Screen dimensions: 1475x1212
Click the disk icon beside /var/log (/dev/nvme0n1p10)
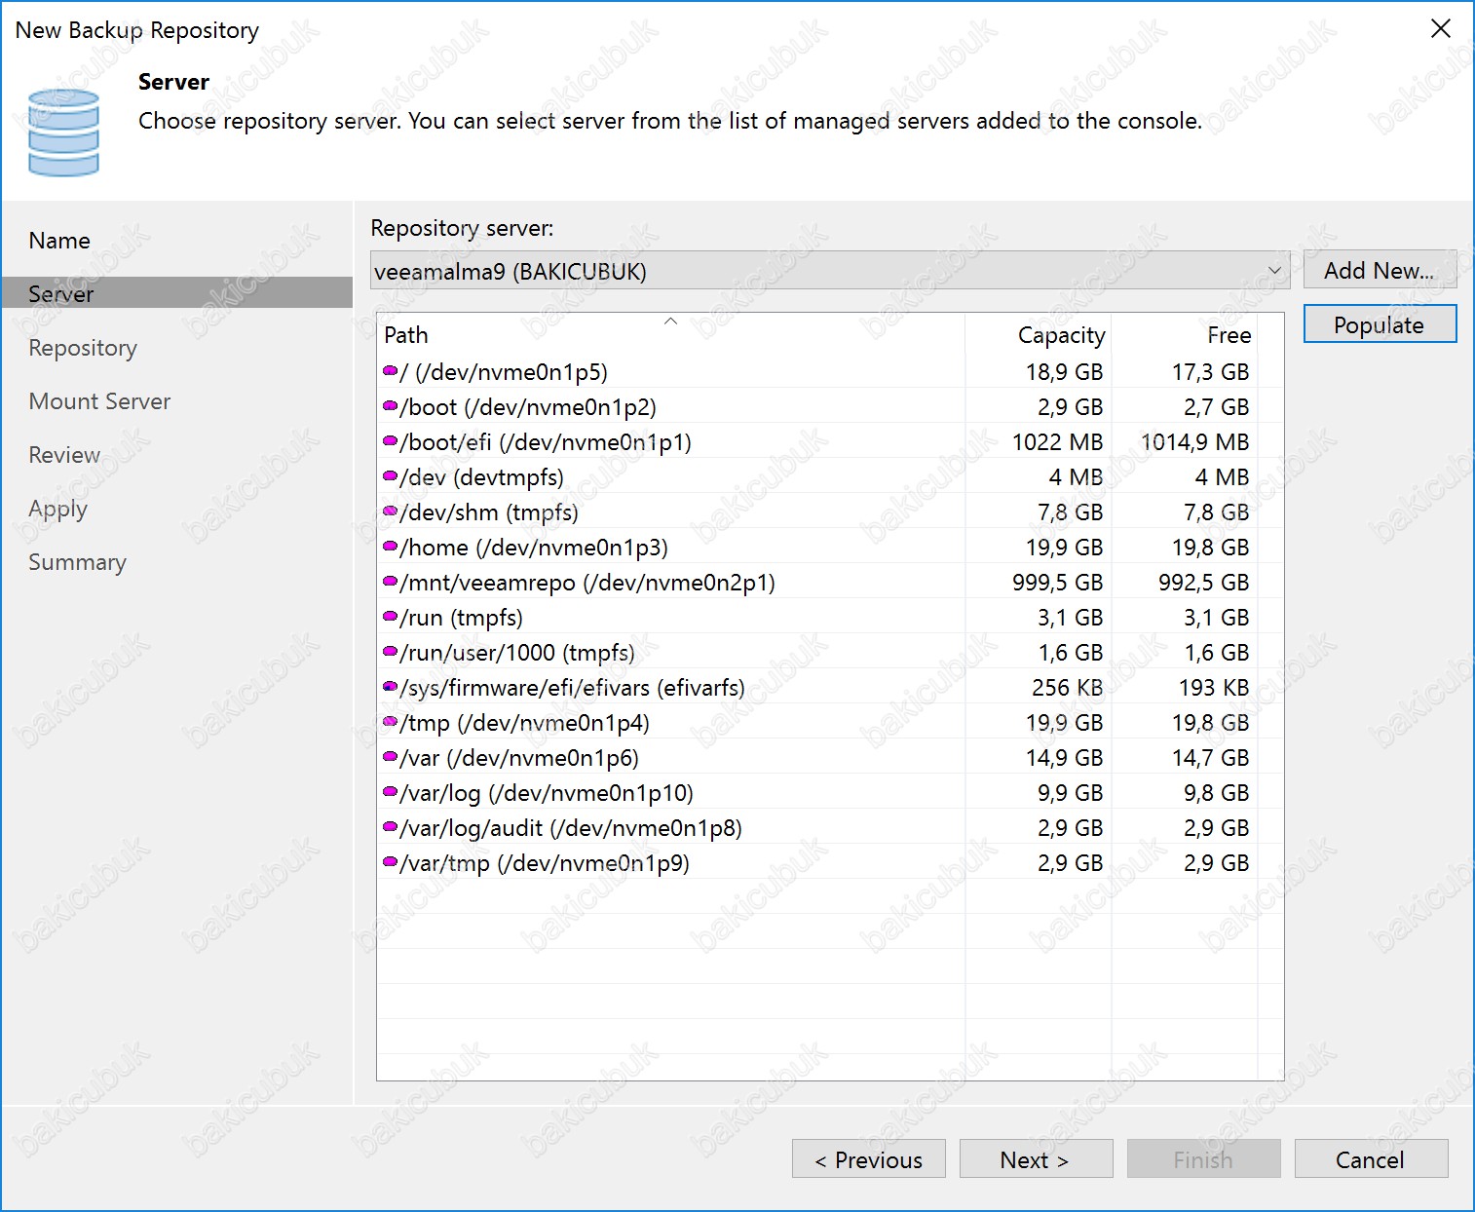391,792
